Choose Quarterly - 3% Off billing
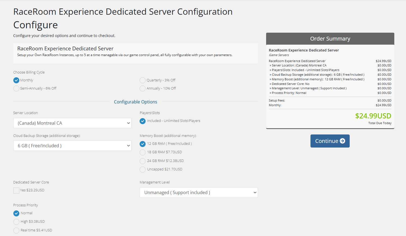The height and width of the screenshot is (236, 406). tap(143, 80)
